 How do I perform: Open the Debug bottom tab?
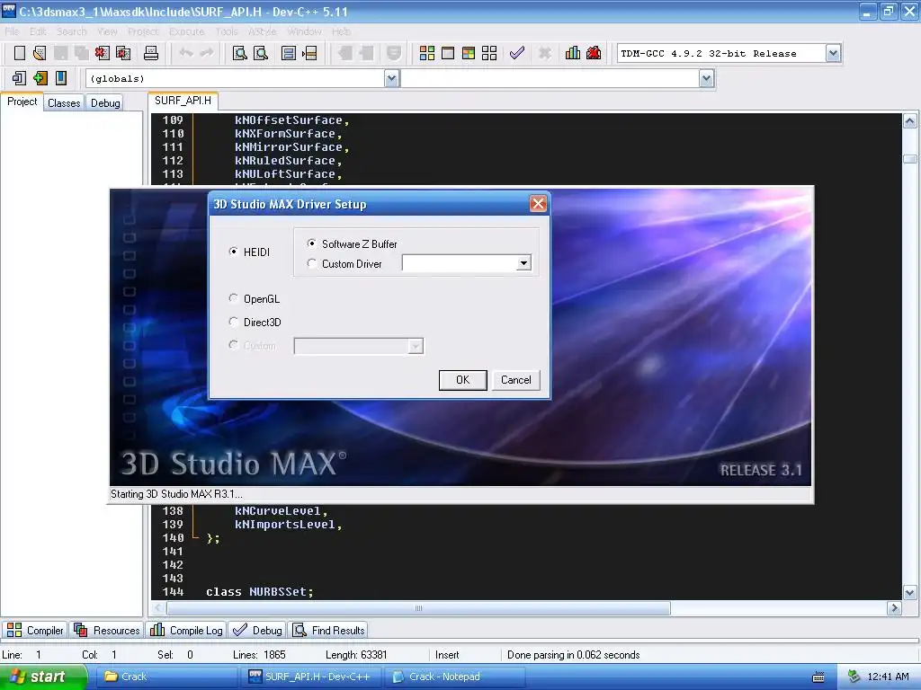point(257,630)
